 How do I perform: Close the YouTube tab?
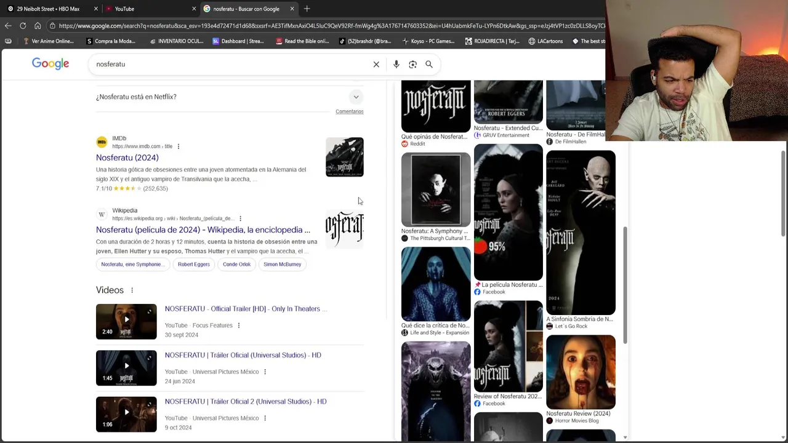point(194,9)
